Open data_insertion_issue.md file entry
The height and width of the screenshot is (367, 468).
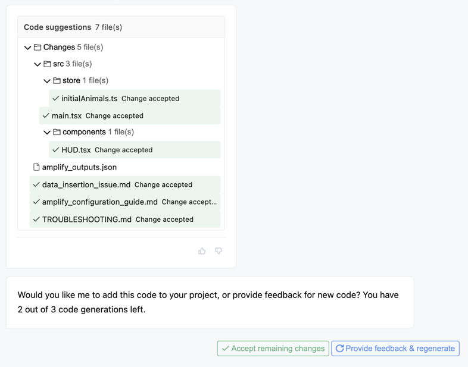pyautogui.click(x=125, y=184)
